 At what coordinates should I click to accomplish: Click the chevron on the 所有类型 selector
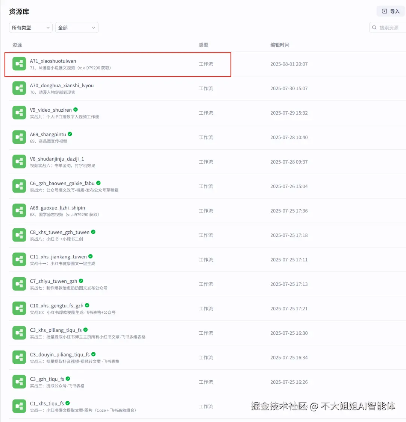pos(48,27)
